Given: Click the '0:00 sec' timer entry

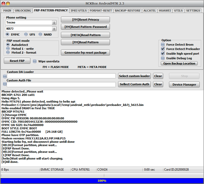Looking at the screenshot, I should [149, 170].
